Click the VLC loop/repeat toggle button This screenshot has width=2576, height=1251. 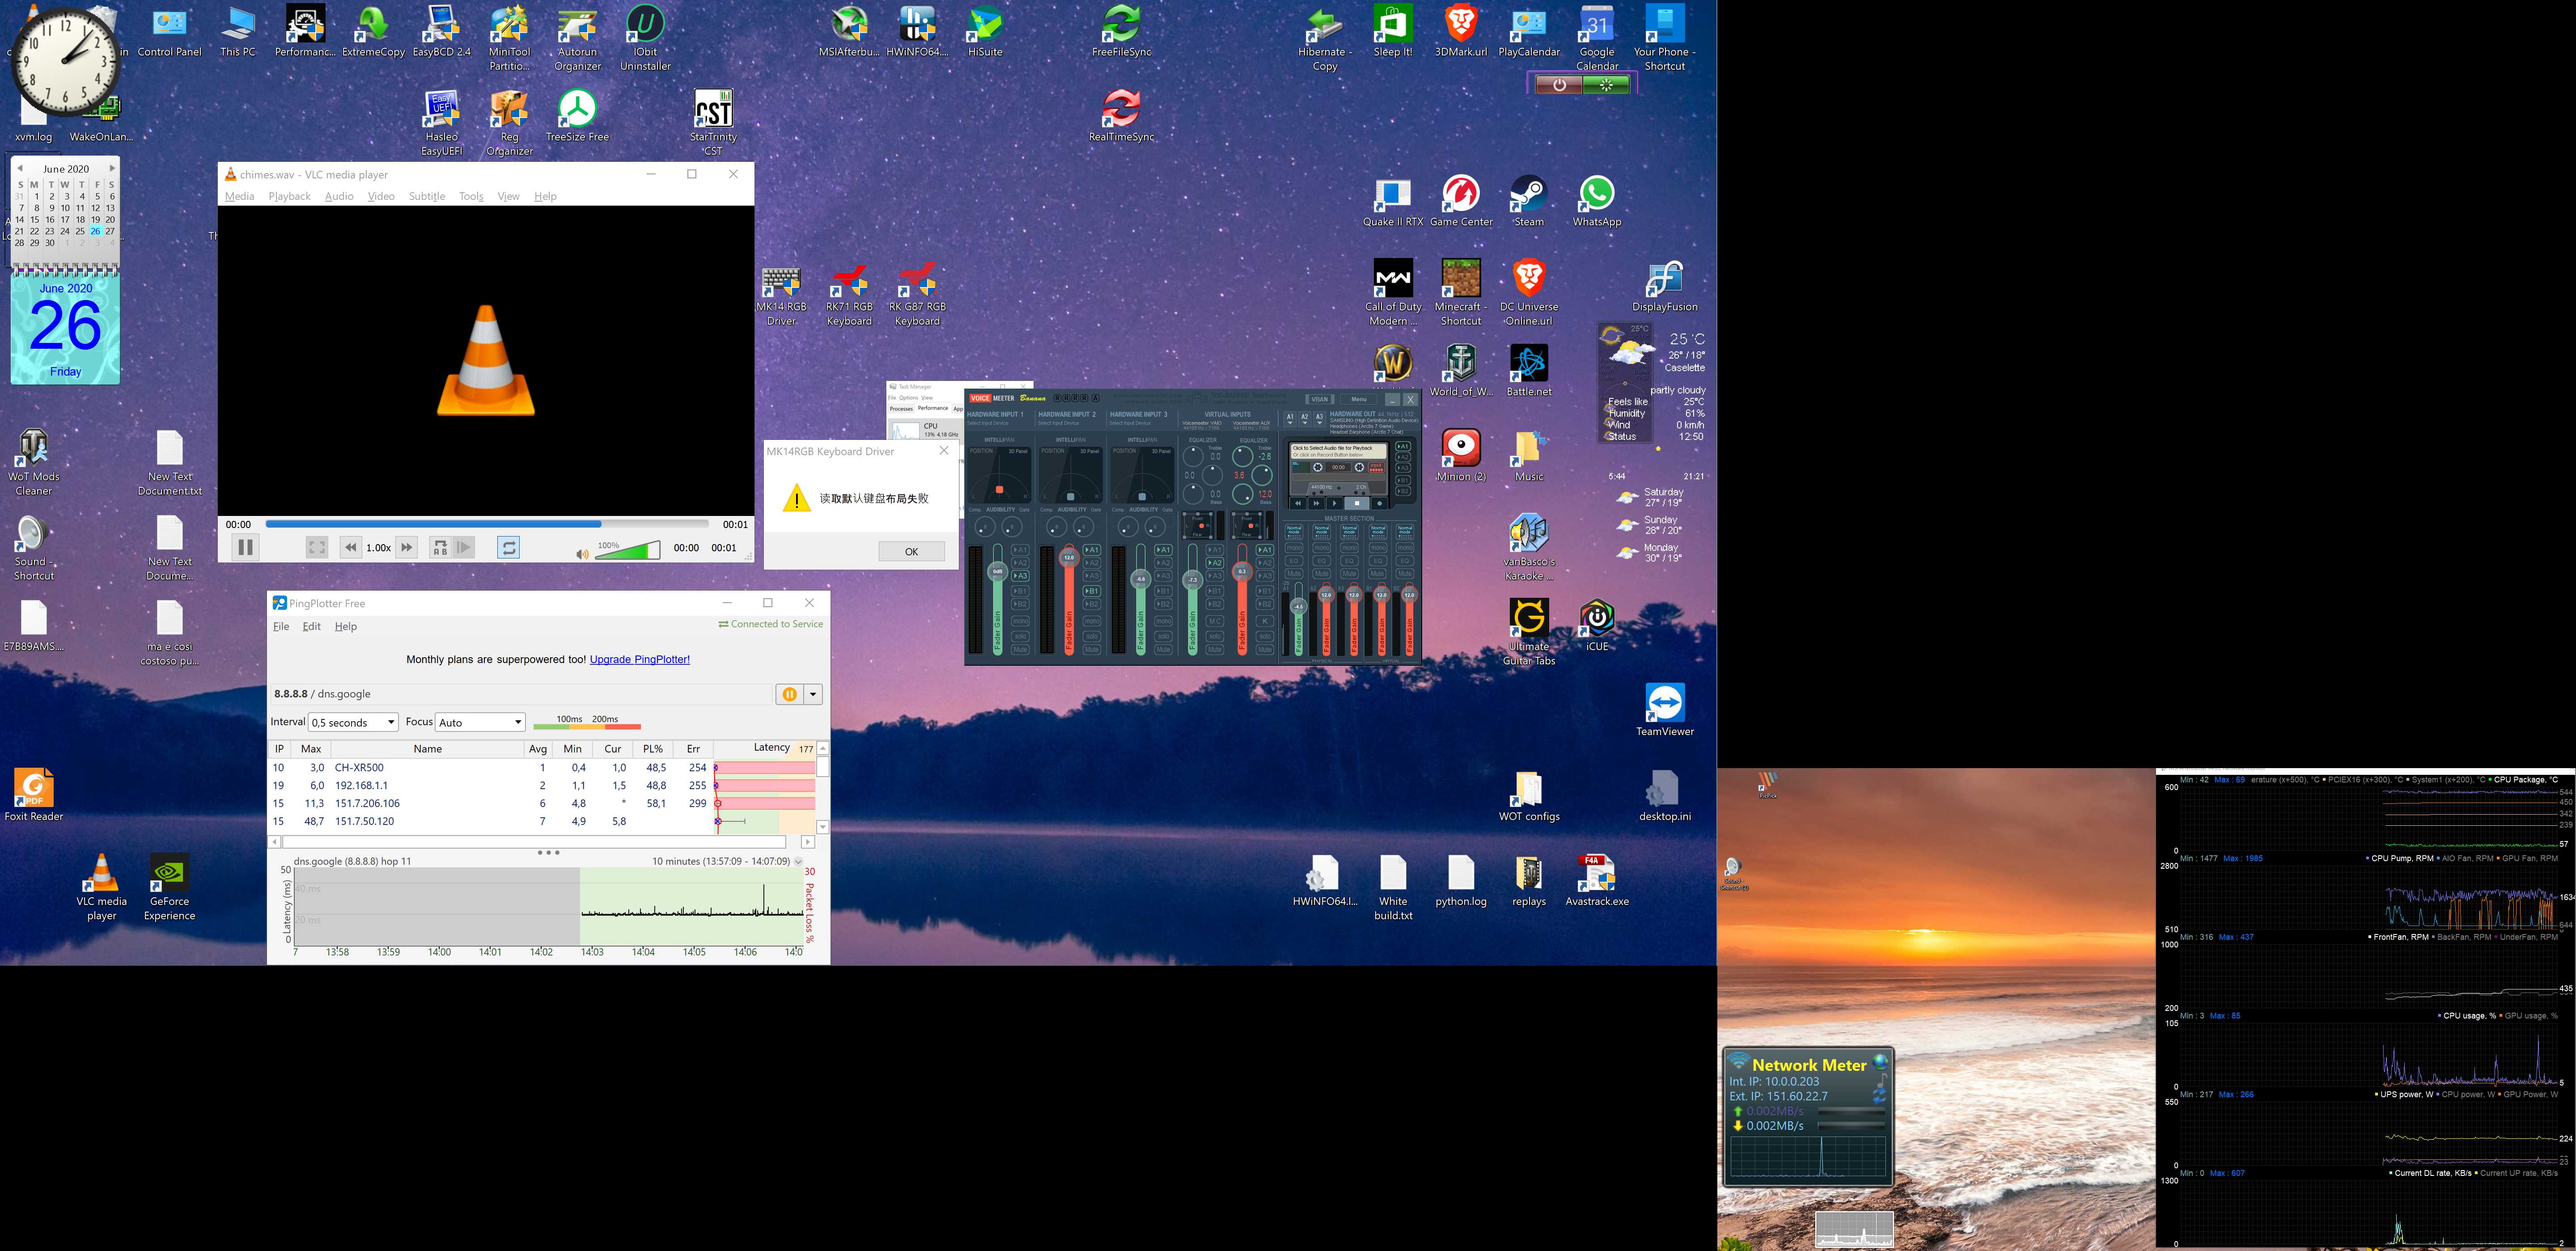point(508,547)
